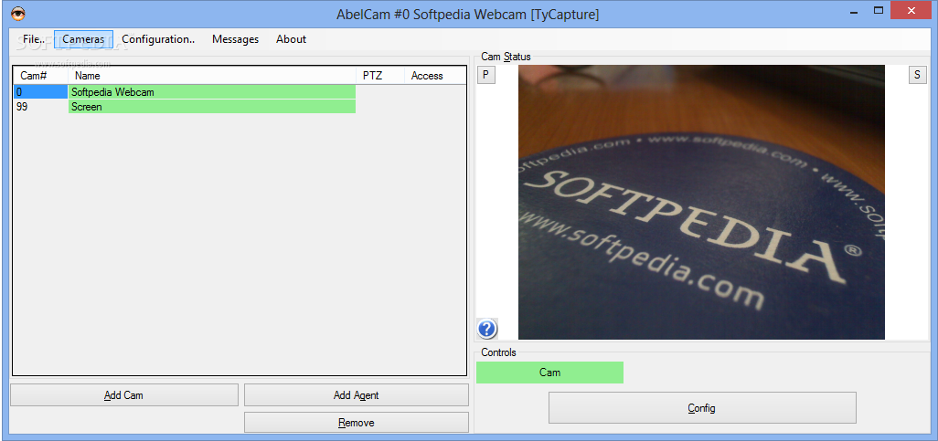Click the Name column header

(212, 76)
